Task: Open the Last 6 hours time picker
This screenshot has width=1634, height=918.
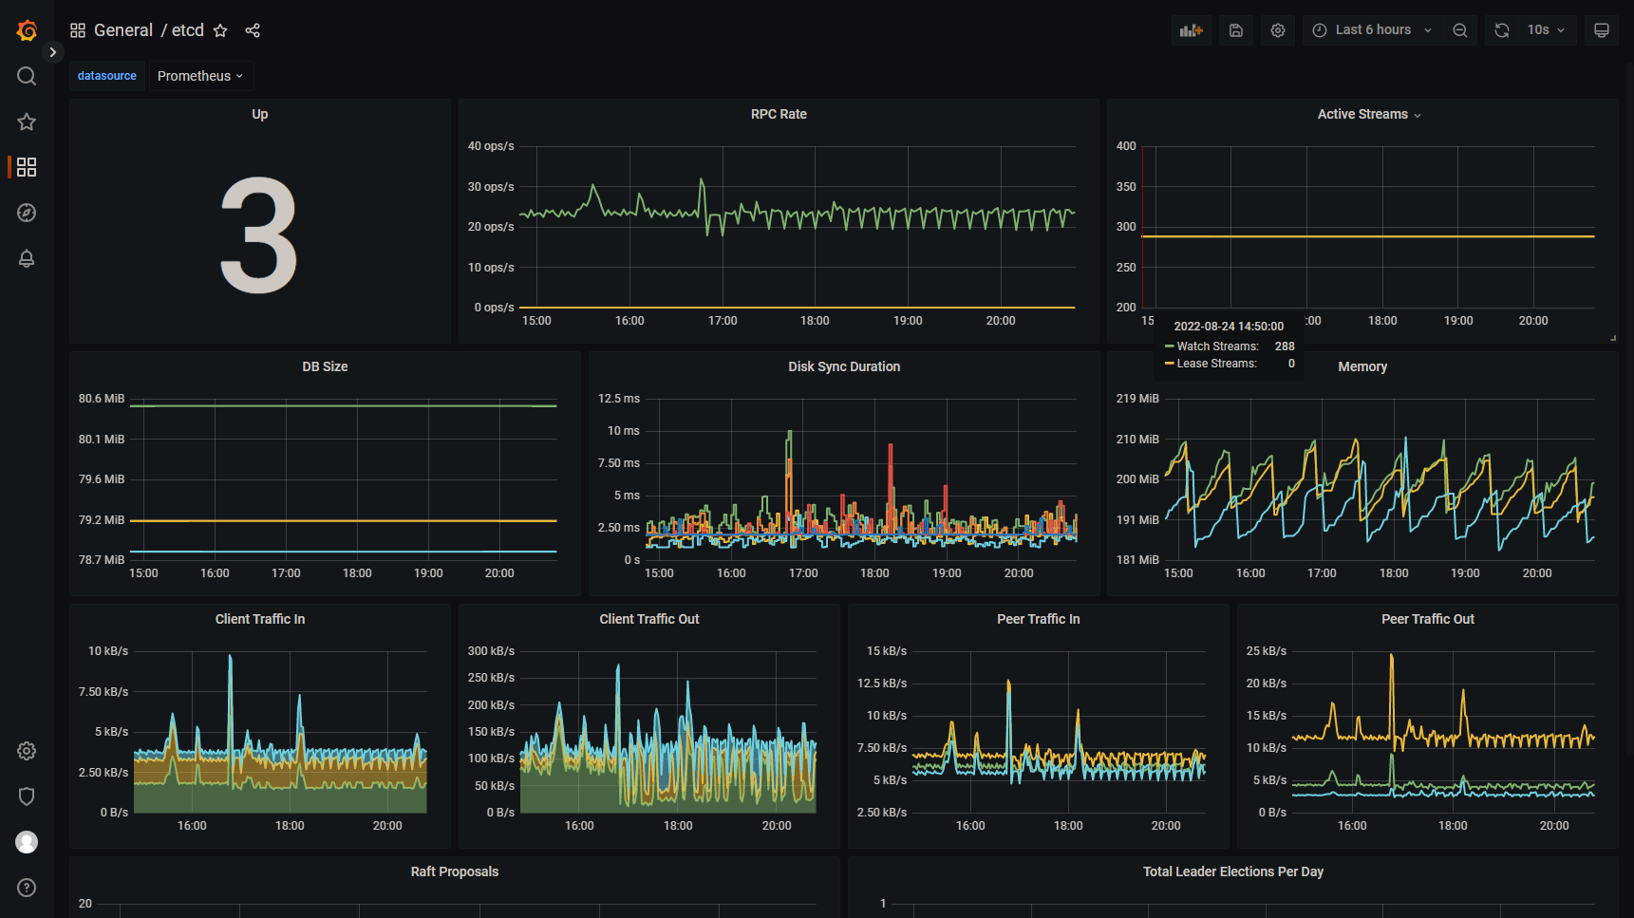Action: 1373,30
